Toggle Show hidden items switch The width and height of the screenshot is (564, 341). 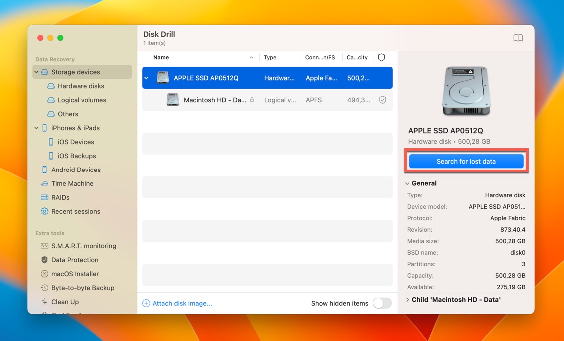[x=382, y=303]
